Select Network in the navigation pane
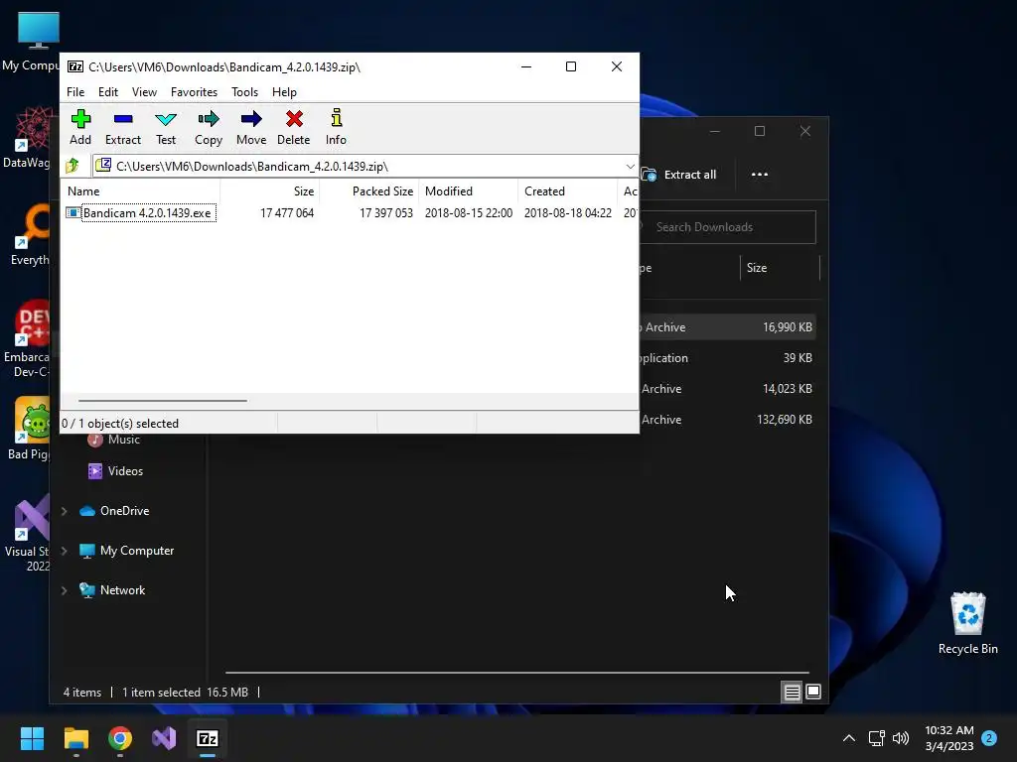 click(112, 589)
